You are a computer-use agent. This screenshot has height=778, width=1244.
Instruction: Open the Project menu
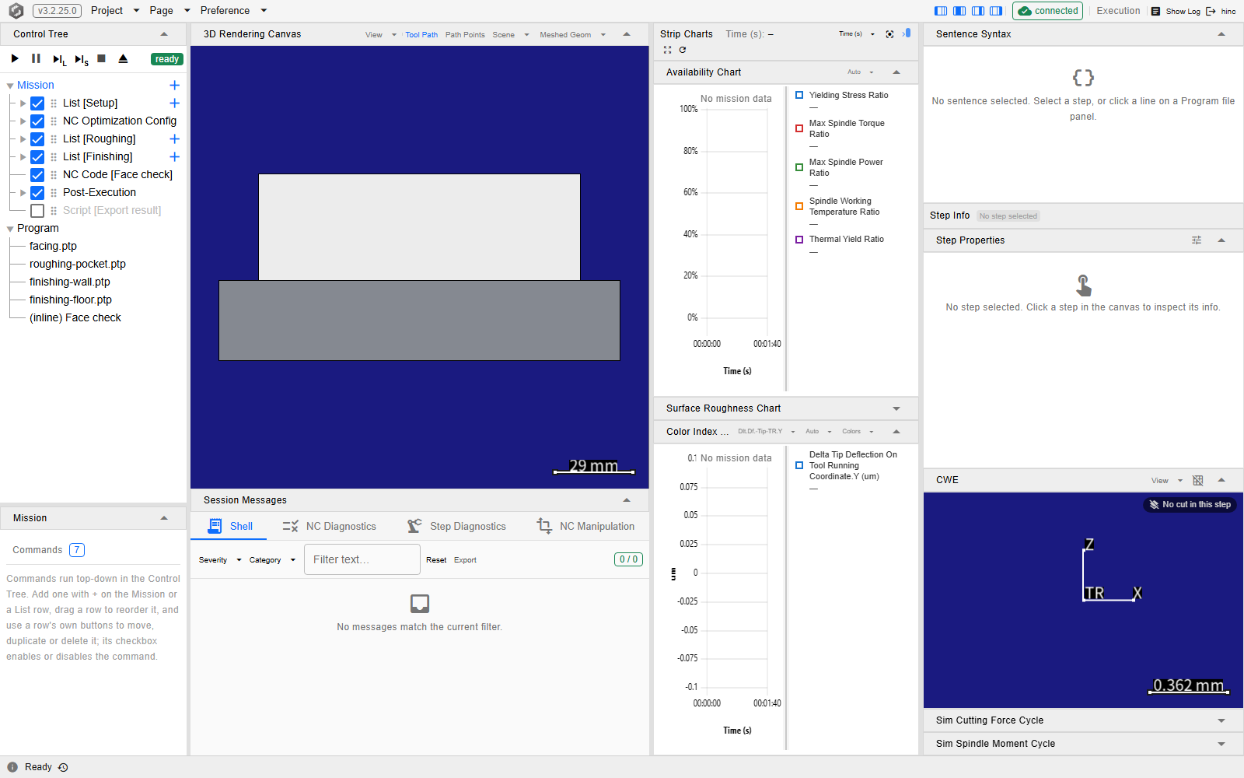(115, 11)
